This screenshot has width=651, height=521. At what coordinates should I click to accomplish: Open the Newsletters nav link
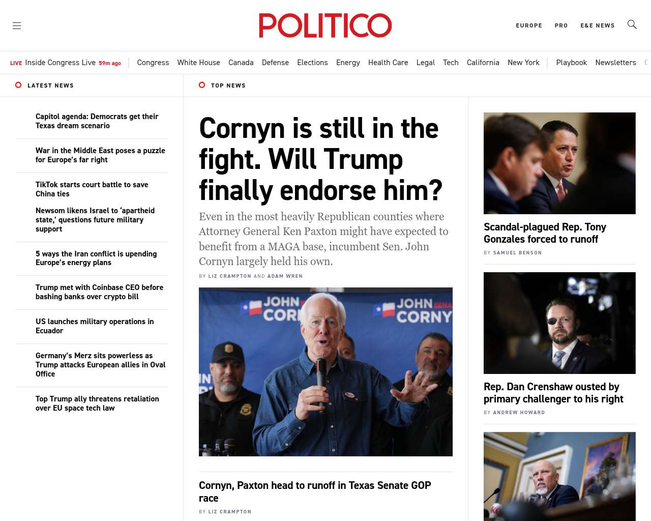tap(616, 63)
